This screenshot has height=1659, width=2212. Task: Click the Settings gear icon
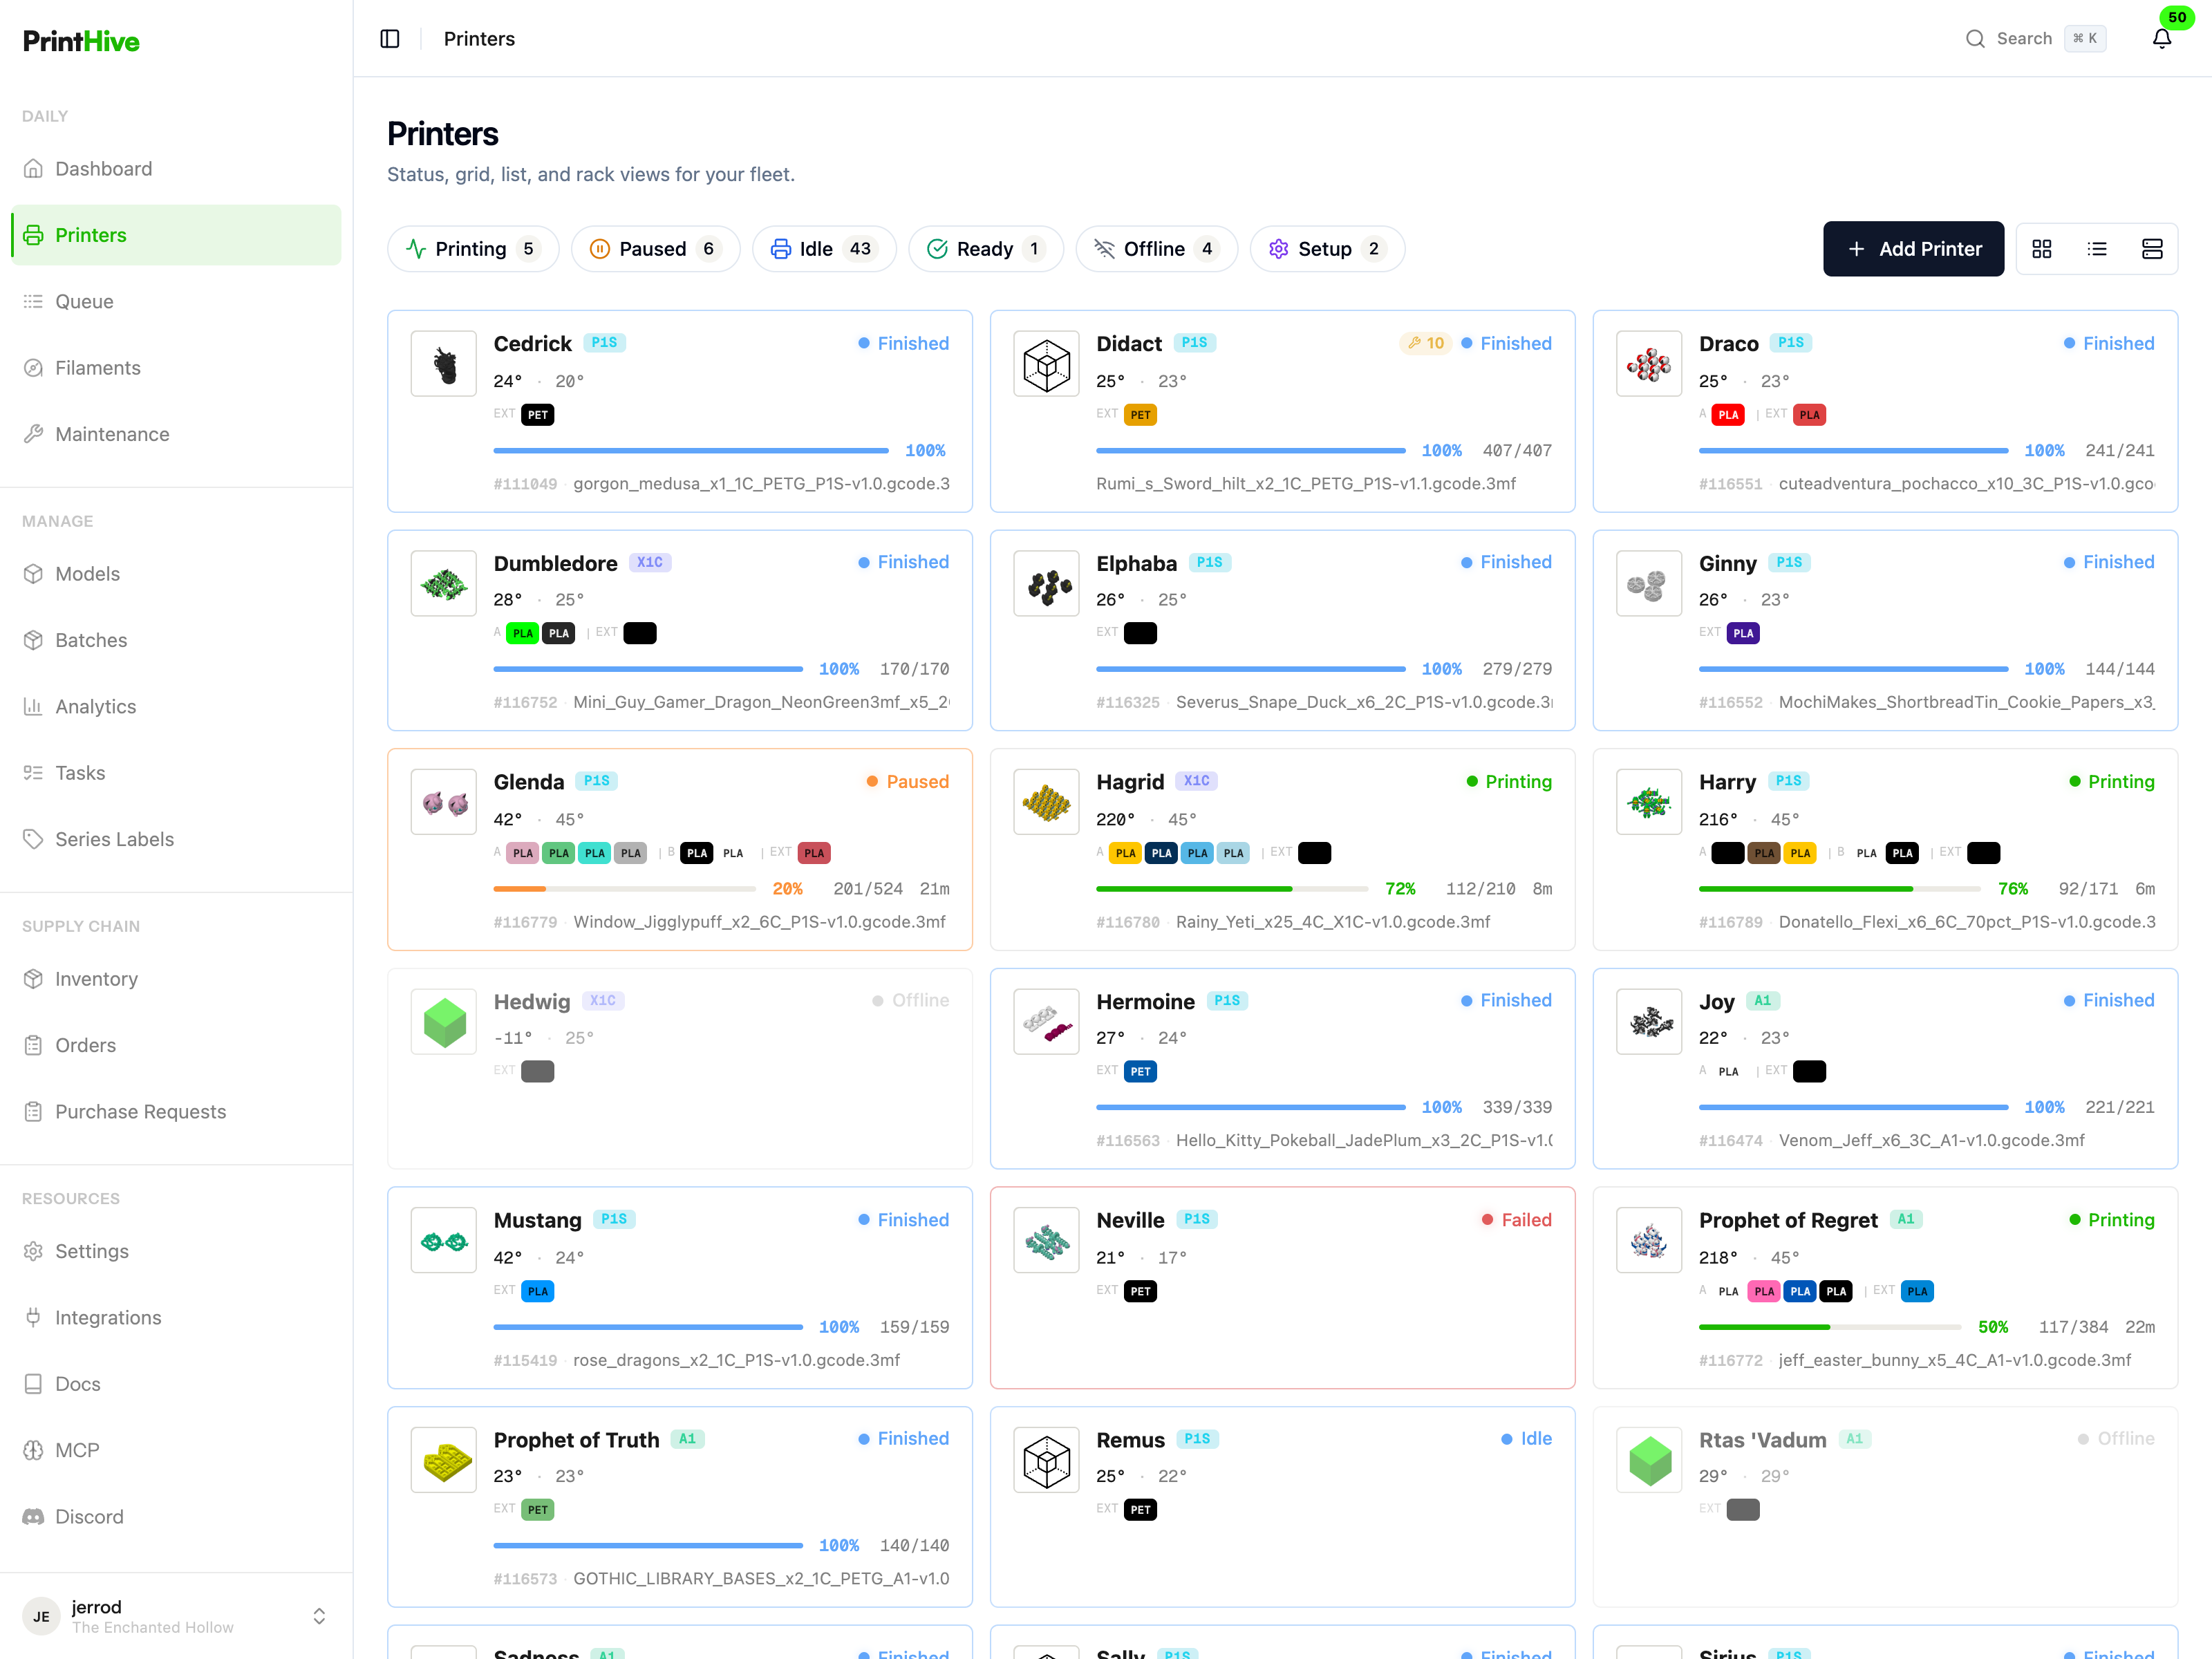[34, 1252]
